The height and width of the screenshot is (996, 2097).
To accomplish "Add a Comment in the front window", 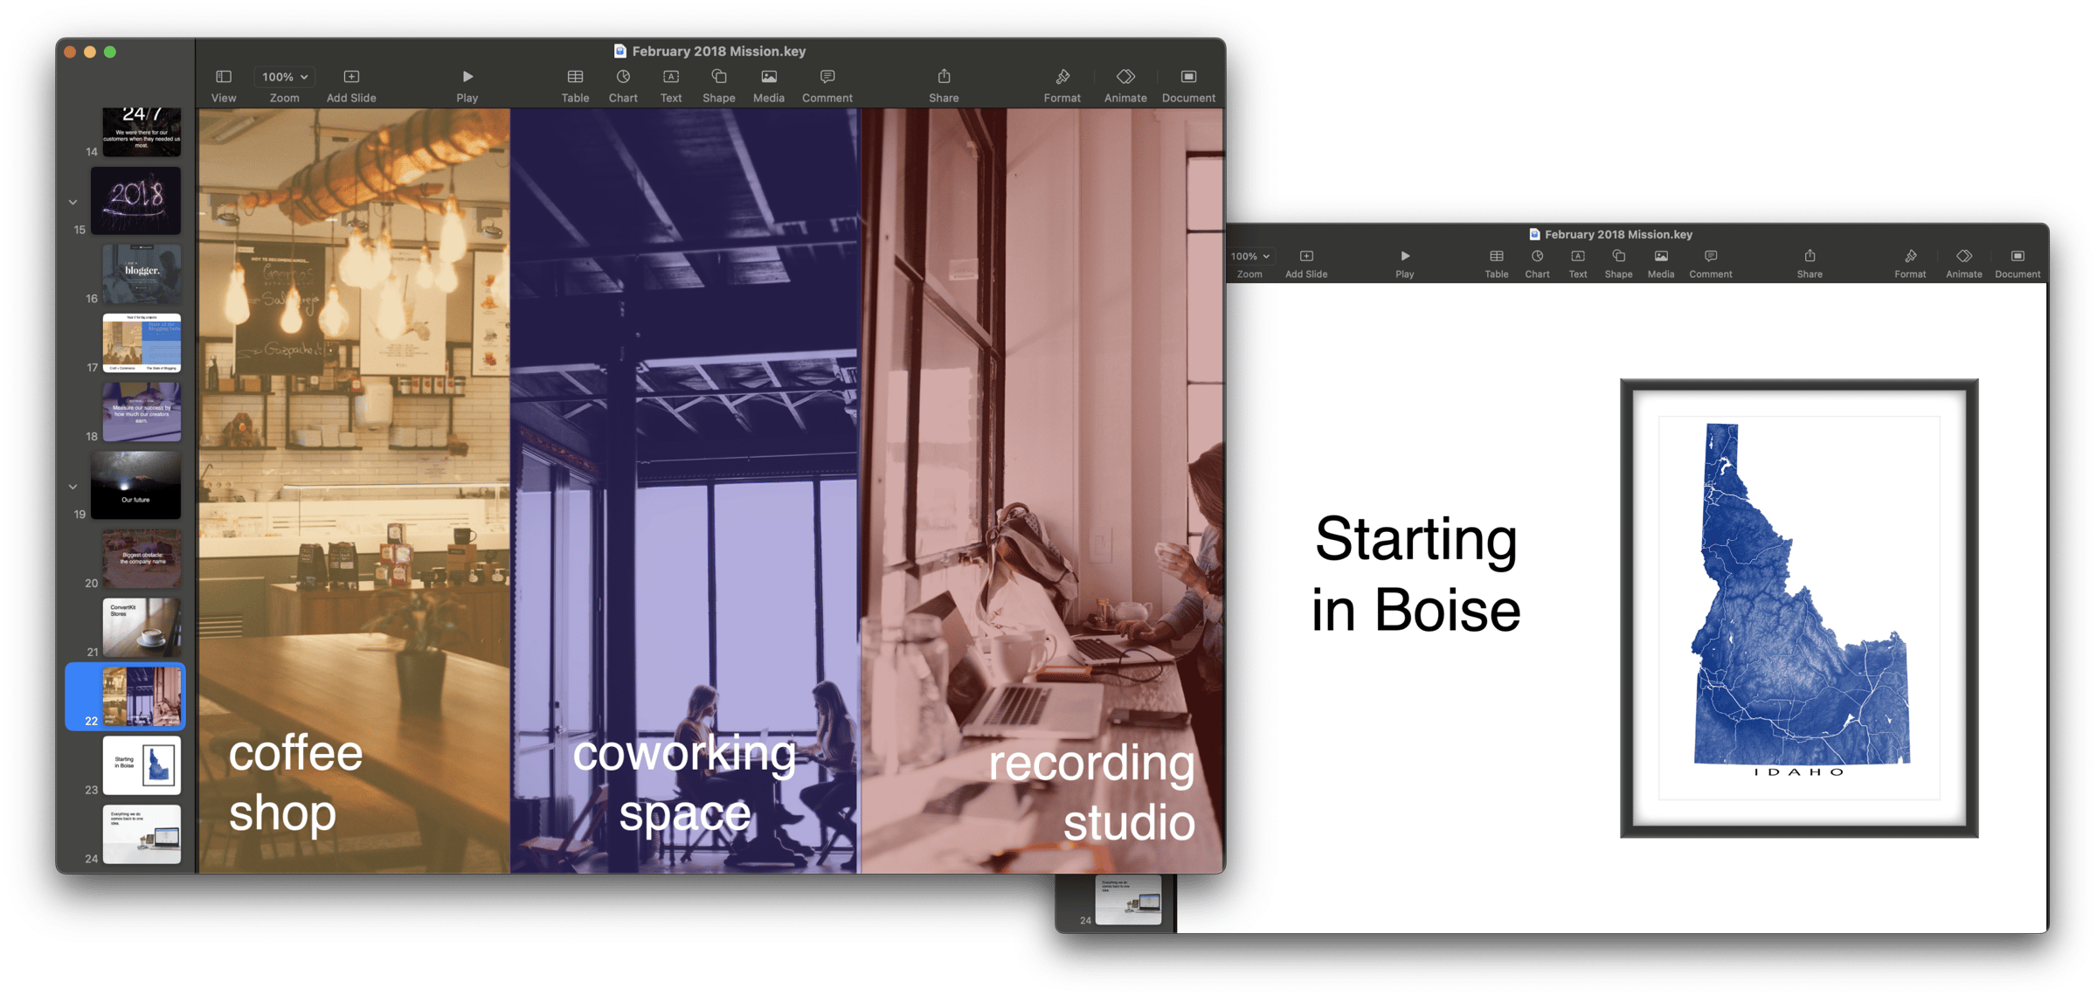I will point(827,77).
